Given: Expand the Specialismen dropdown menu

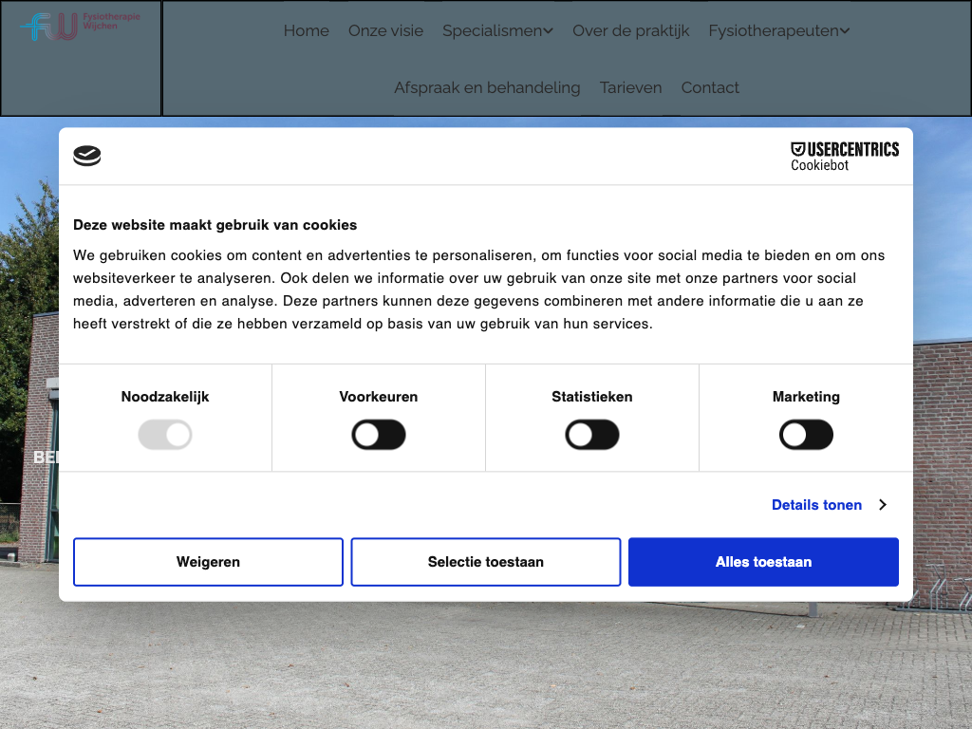Looking at the screenshot, I should coord(497,30).
